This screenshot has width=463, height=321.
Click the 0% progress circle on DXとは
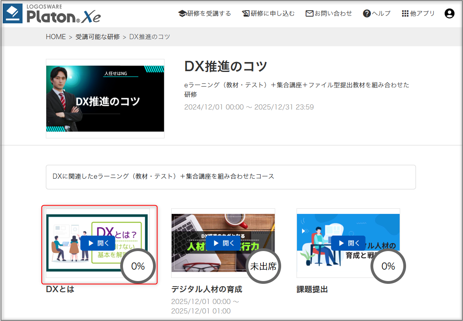click(x=138, y=266)
